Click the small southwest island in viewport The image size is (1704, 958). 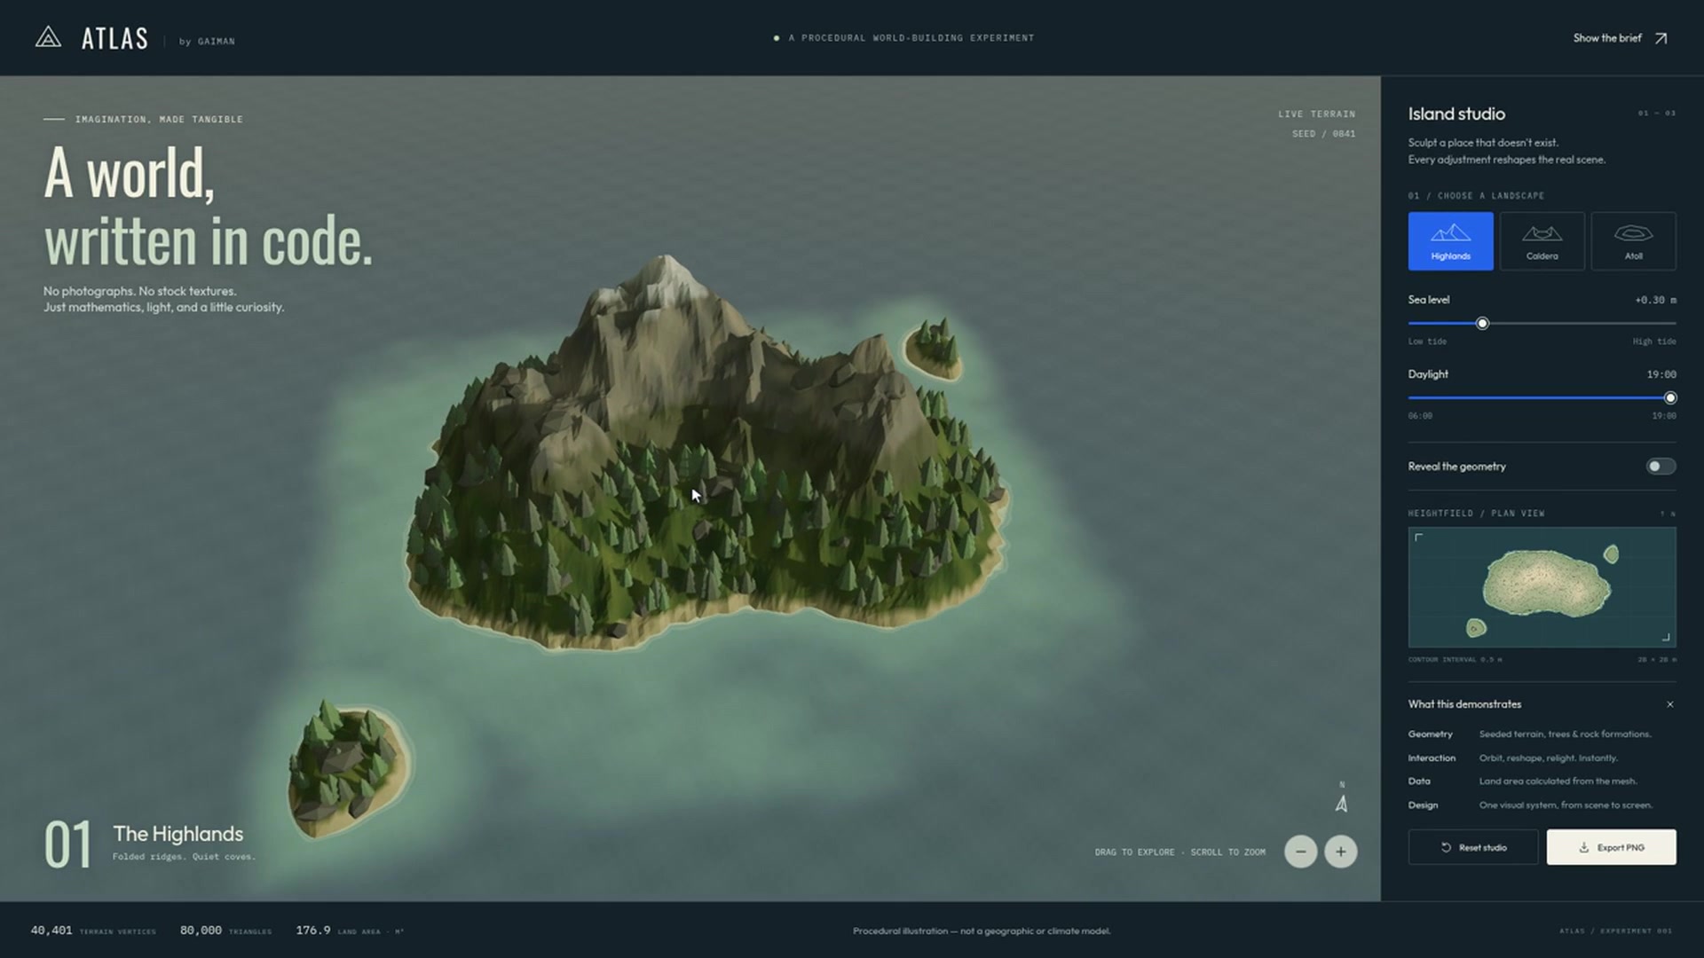[x=349, y=769]
